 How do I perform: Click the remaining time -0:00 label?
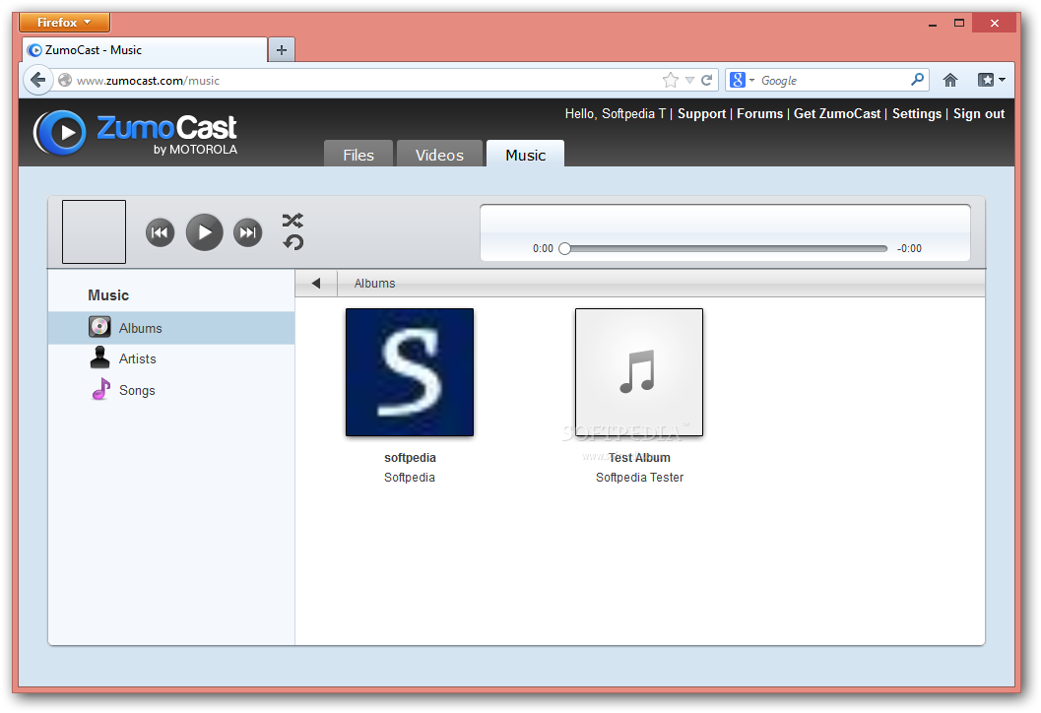click(x=909, y=248)
